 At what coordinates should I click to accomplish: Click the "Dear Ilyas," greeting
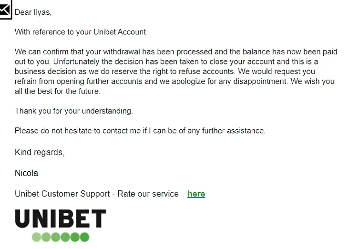pyautogui.click(x=33, y=12)
